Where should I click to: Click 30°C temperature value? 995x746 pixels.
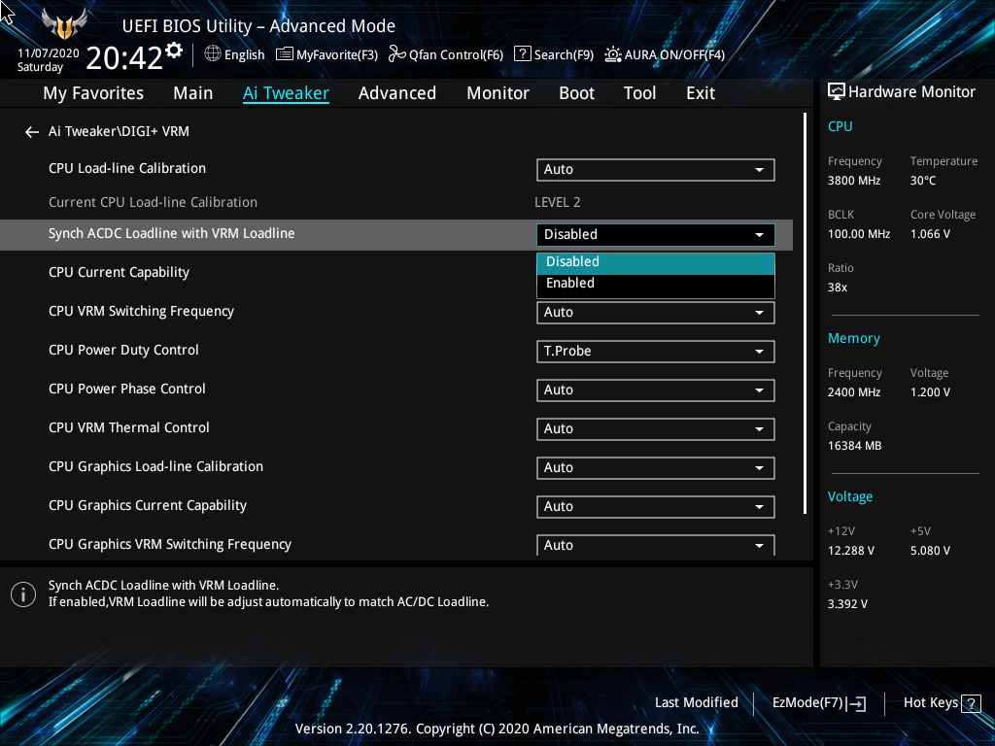coord(923,181)
